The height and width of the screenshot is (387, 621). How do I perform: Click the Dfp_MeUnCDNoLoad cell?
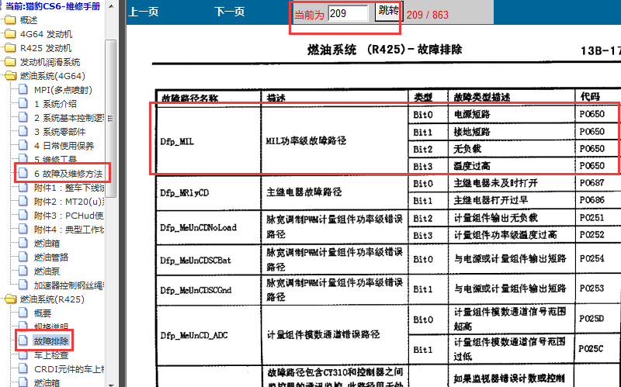209,227
